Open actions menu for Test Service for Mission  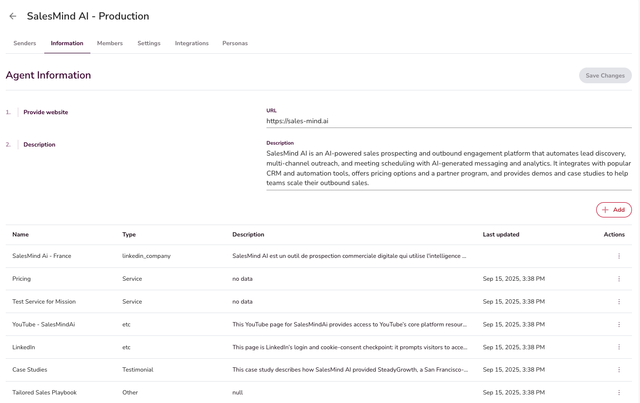(619, 302)
